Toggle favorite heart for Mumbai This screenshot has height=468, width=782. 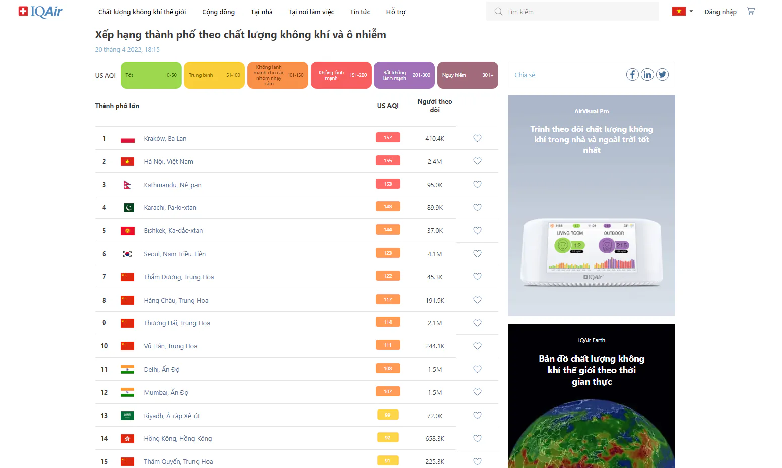click(477, 392)
